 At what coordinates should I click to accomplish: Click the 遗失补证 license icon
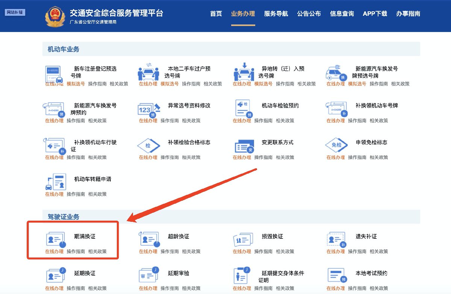click(x=336, y=239)
